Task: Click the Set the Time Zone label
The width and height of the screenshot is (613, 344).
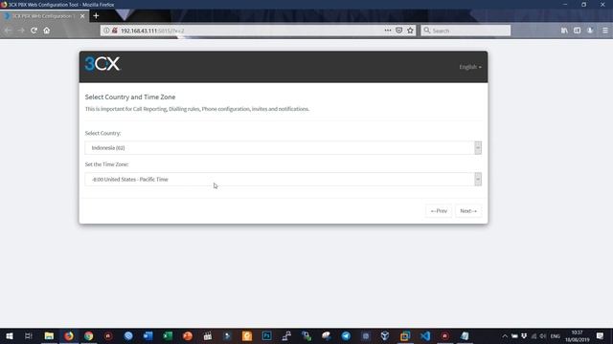Action: pyautogui.click(x=106, y=164)
